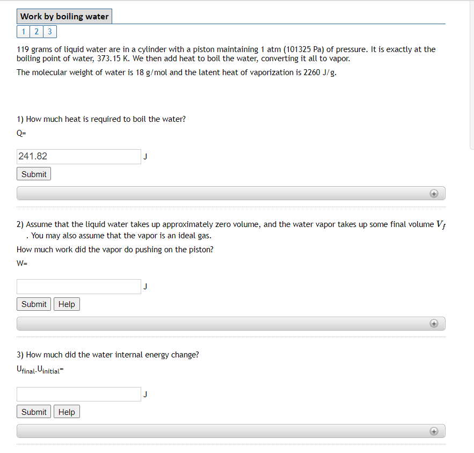Submit the internal energy answer
Image resolution: width=474 pixels, height=453 pixels.
point(33,411)
